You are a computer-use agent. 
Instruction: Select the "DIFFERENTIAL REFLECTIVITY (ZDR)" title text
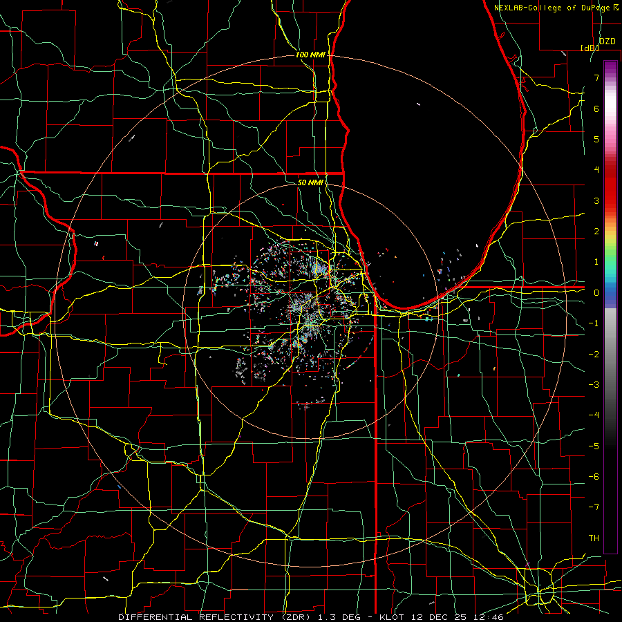216,617
